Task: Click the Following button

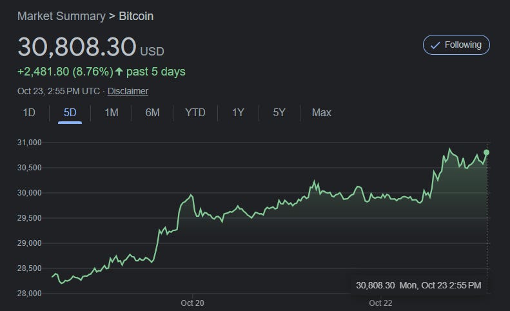Action: 456,45
